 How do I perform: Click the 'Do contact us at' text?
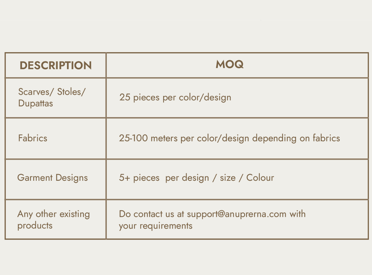[151, 214]
